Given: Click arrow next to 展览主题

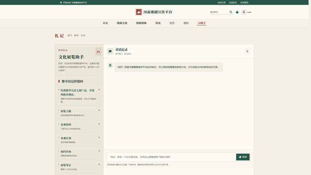Looking at the screenshot, I should [99, 110].
